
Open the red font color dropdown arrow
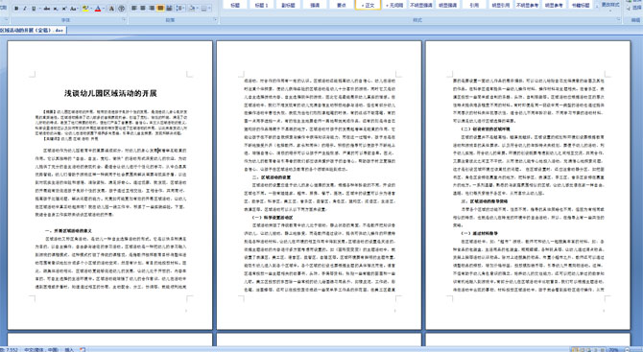(x=104, y=9)
